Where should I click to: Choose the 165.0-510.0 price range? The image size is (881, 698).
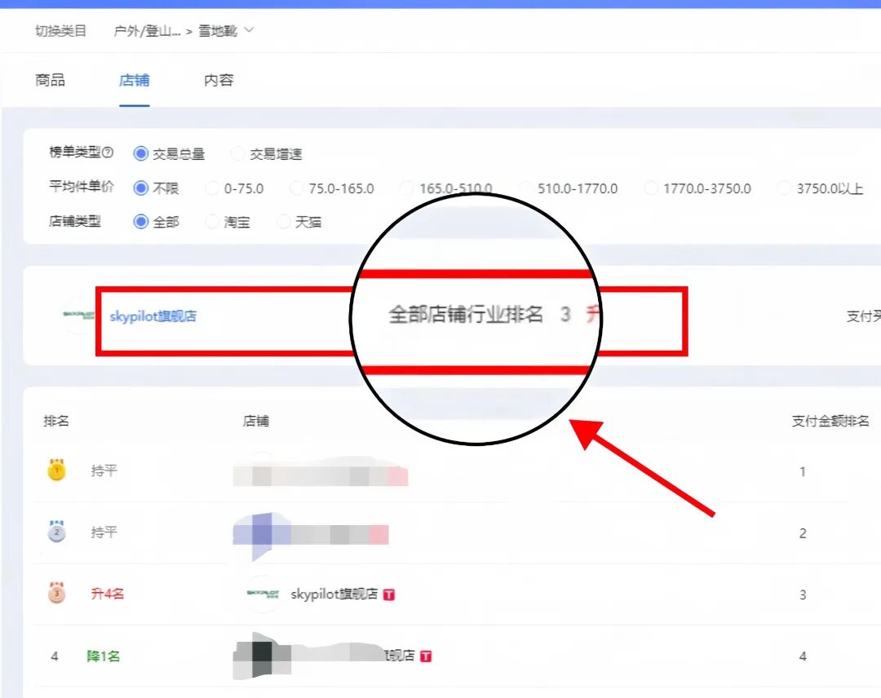(x=407, y=188)
